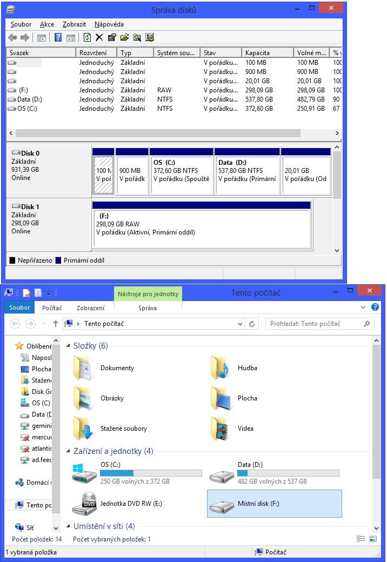The height and width of the screenshot is (562, 387).
Task: Open the blue Soubor tab in Explorer
Action: (x=19, y=307)
